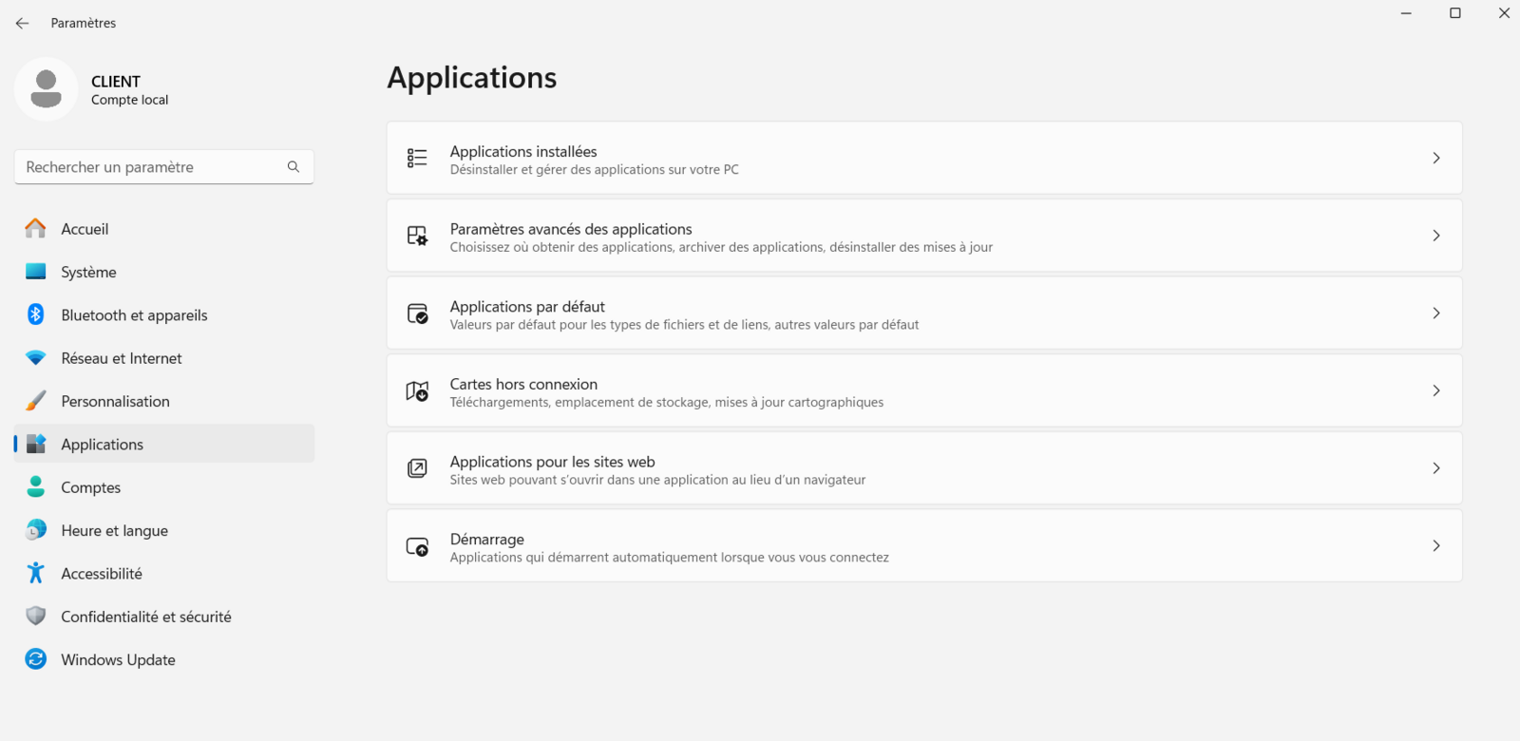This screenshot has width=1520, height=741.
Task: Click the Windows Update sync icon
Action: pos(36,659)
